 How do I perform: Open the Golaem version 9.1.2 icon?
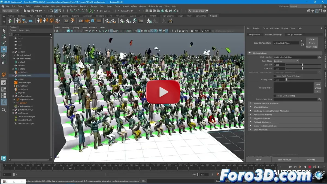point(170,21)
